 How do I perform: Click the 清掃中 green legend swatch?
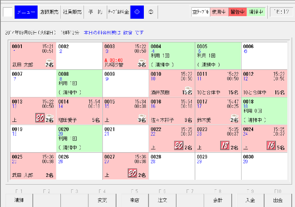(x=256, y=12)
